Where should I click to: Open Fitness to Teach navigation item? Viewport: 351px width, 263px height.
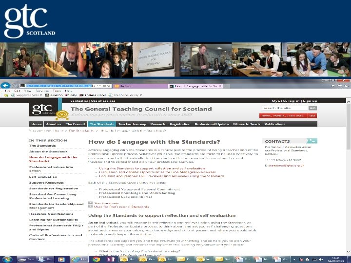point(247,124)
